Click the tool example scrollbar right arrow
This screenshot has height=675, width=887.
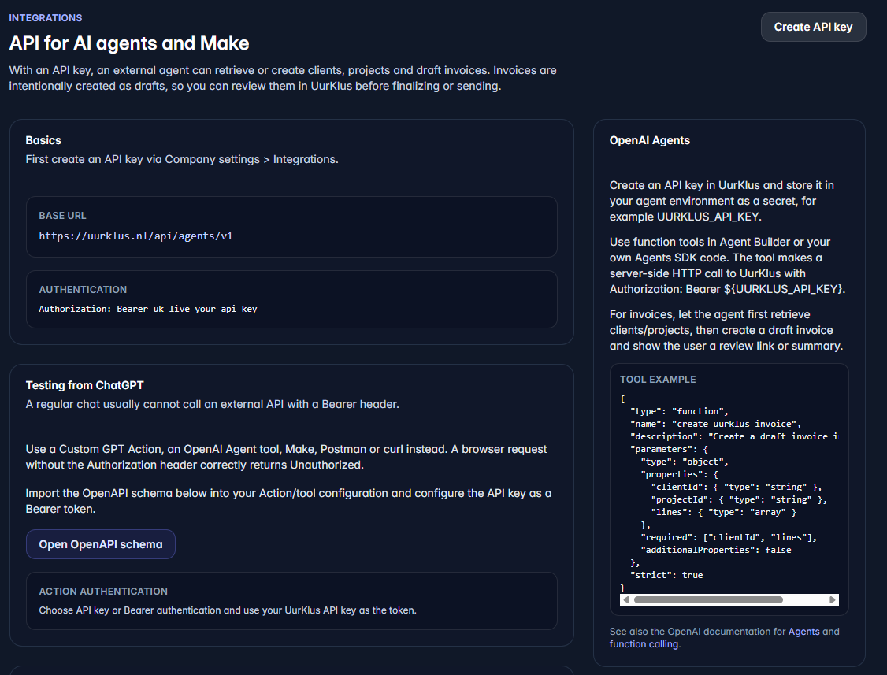pos(832,599)
